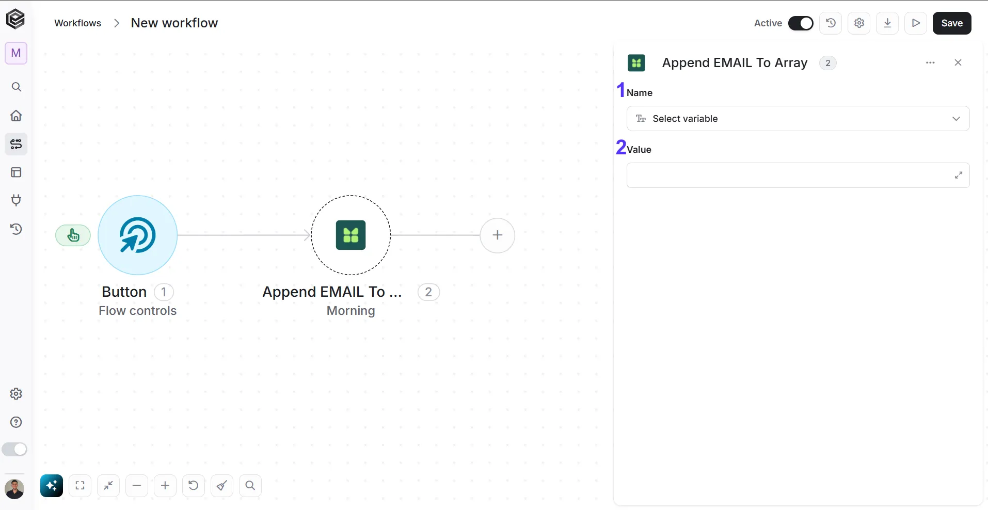Click the fit-to-screen canvas icon
The height and width of the screenshot is (510, 988).
pyautogui.click(x=80, y=486)
